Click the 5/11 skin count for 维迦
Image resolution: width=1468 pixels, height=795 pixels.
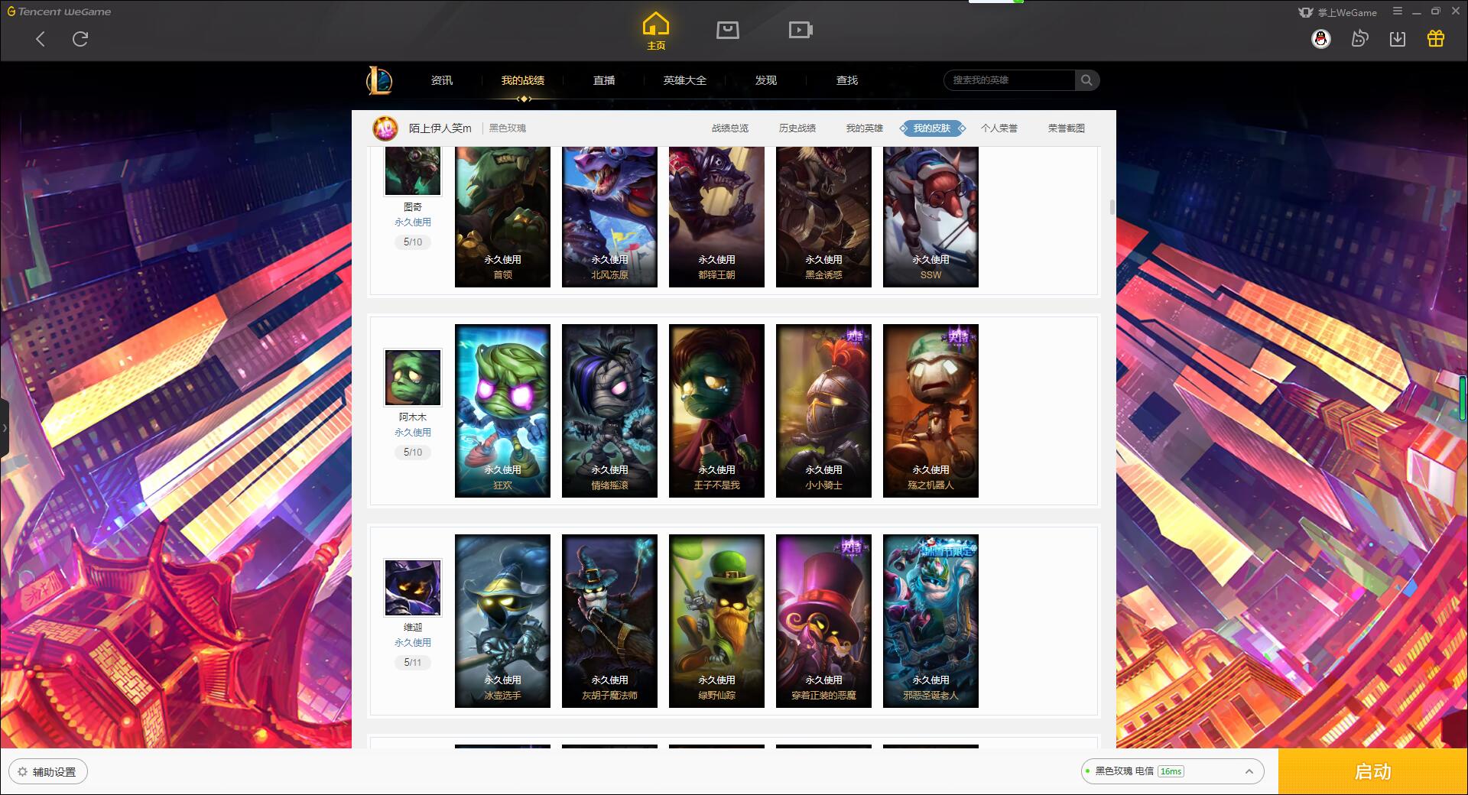(413, 663)
